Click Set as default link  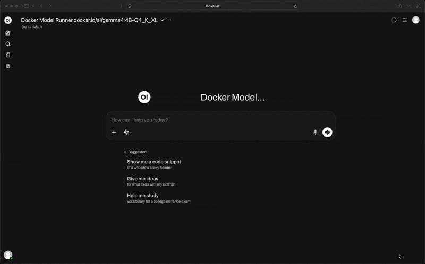[x=32, y=27]
